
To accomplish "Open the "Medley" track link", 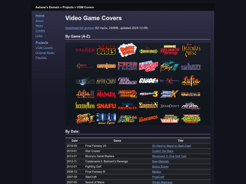I will coord(157,172).
